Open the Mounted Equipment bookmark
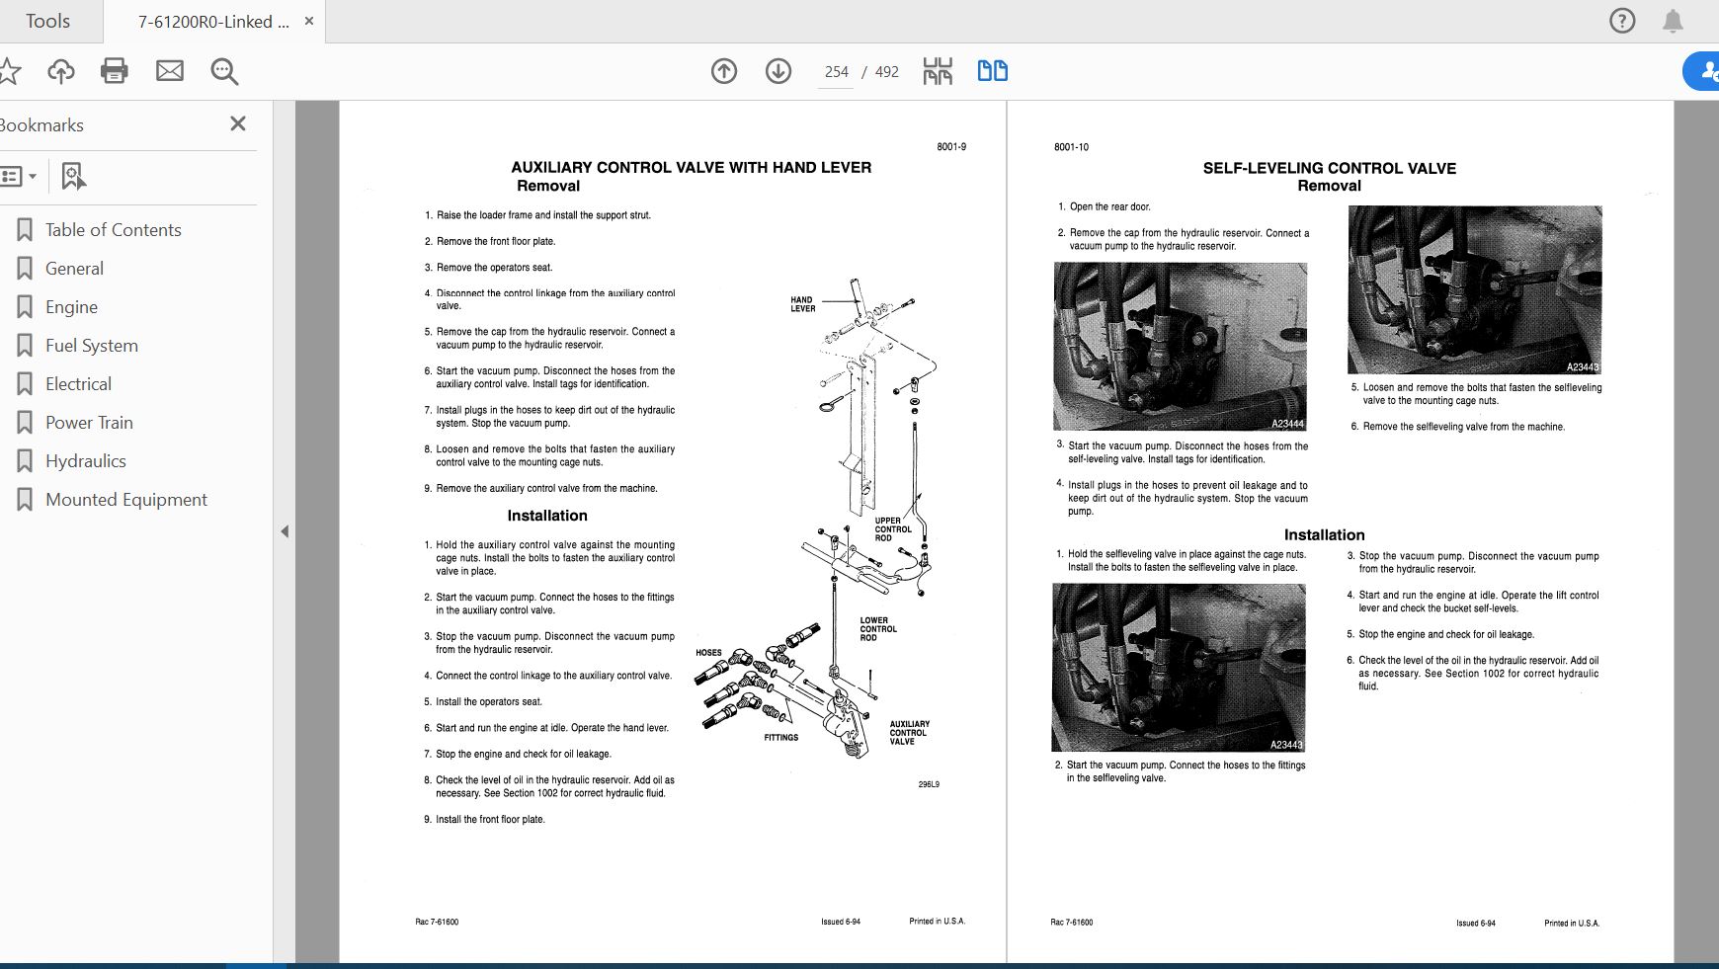Viewport: 1719px width, 969px height. 126,500
